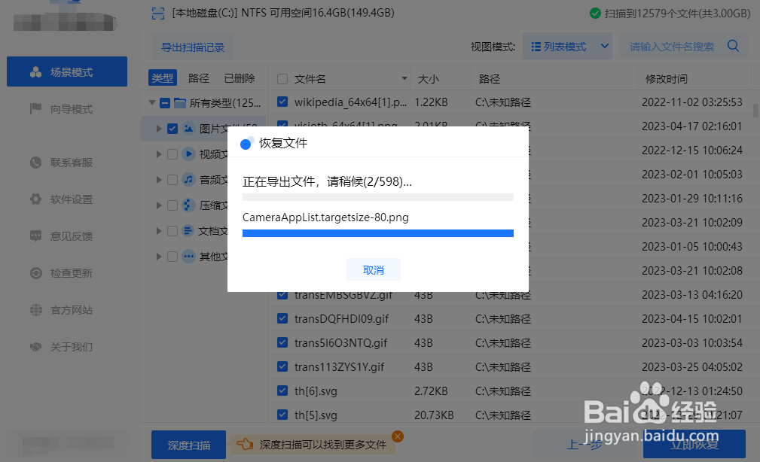This screenshot has height=462, width=760.
Task: Click the search magnifier icon
Action: [731, 46]
